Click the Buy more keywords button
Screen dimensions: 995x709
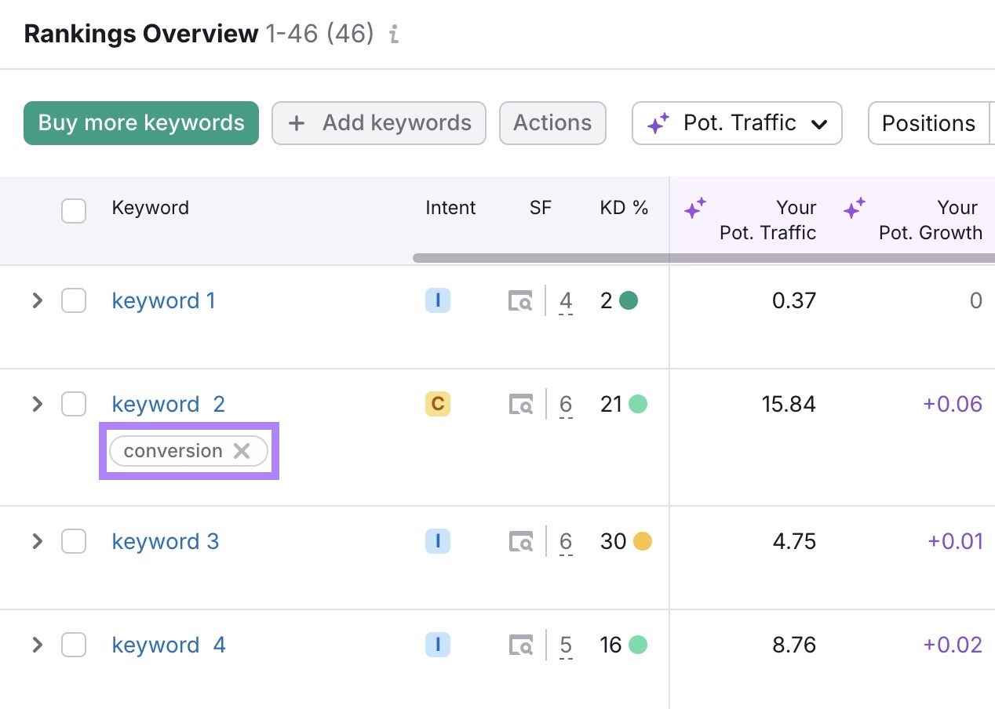[140, 123]
